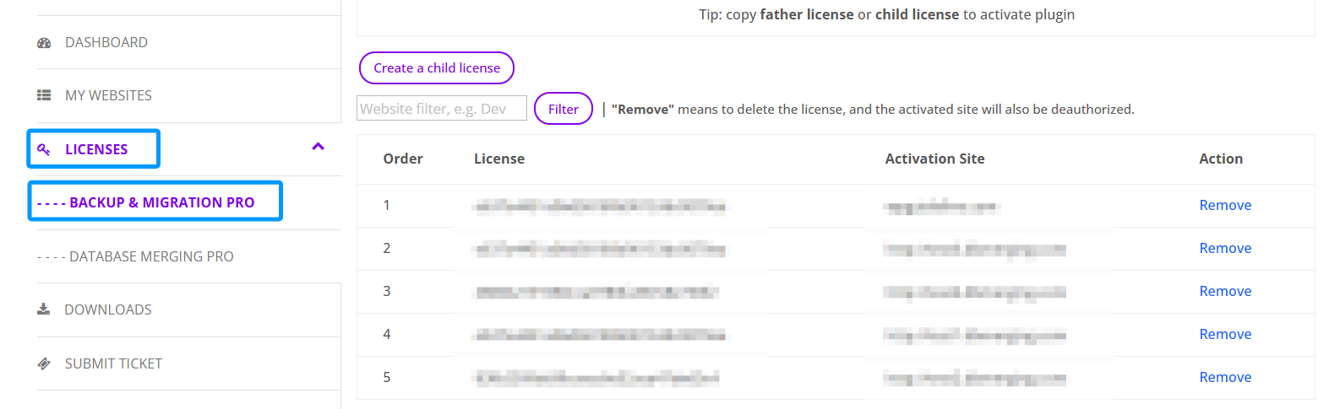Go to My Websites page
The height and width of the screenshot is (409, 1329).
[x=108, y=96]
